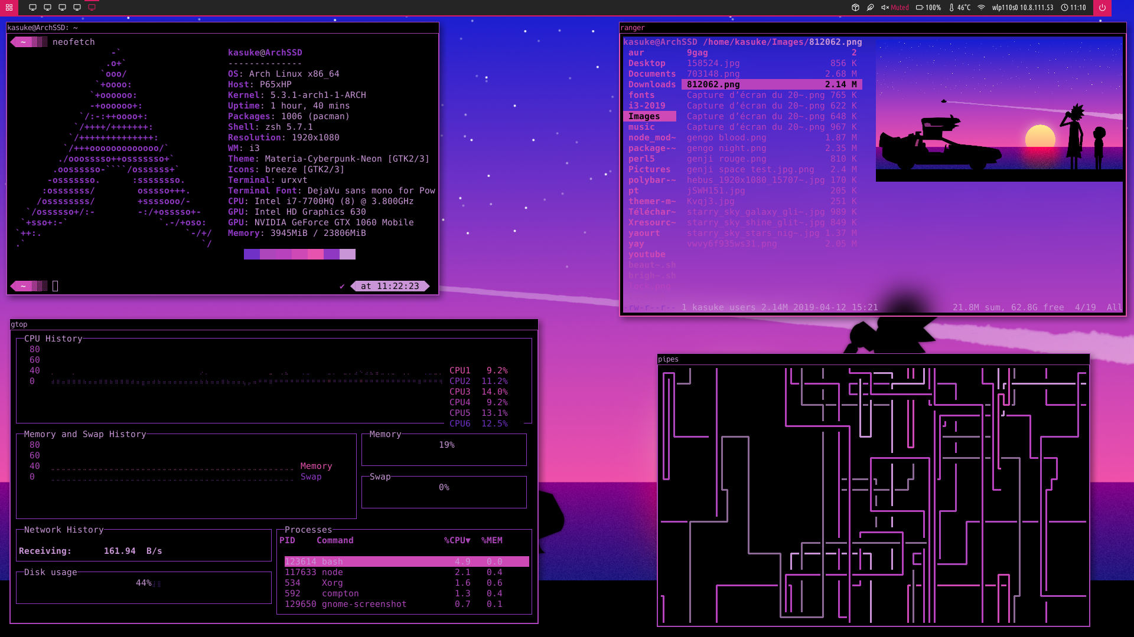Viewport: 1134px width, 637px height.
Task: Click the dark violet neofetch palette block
Action: 252,254
